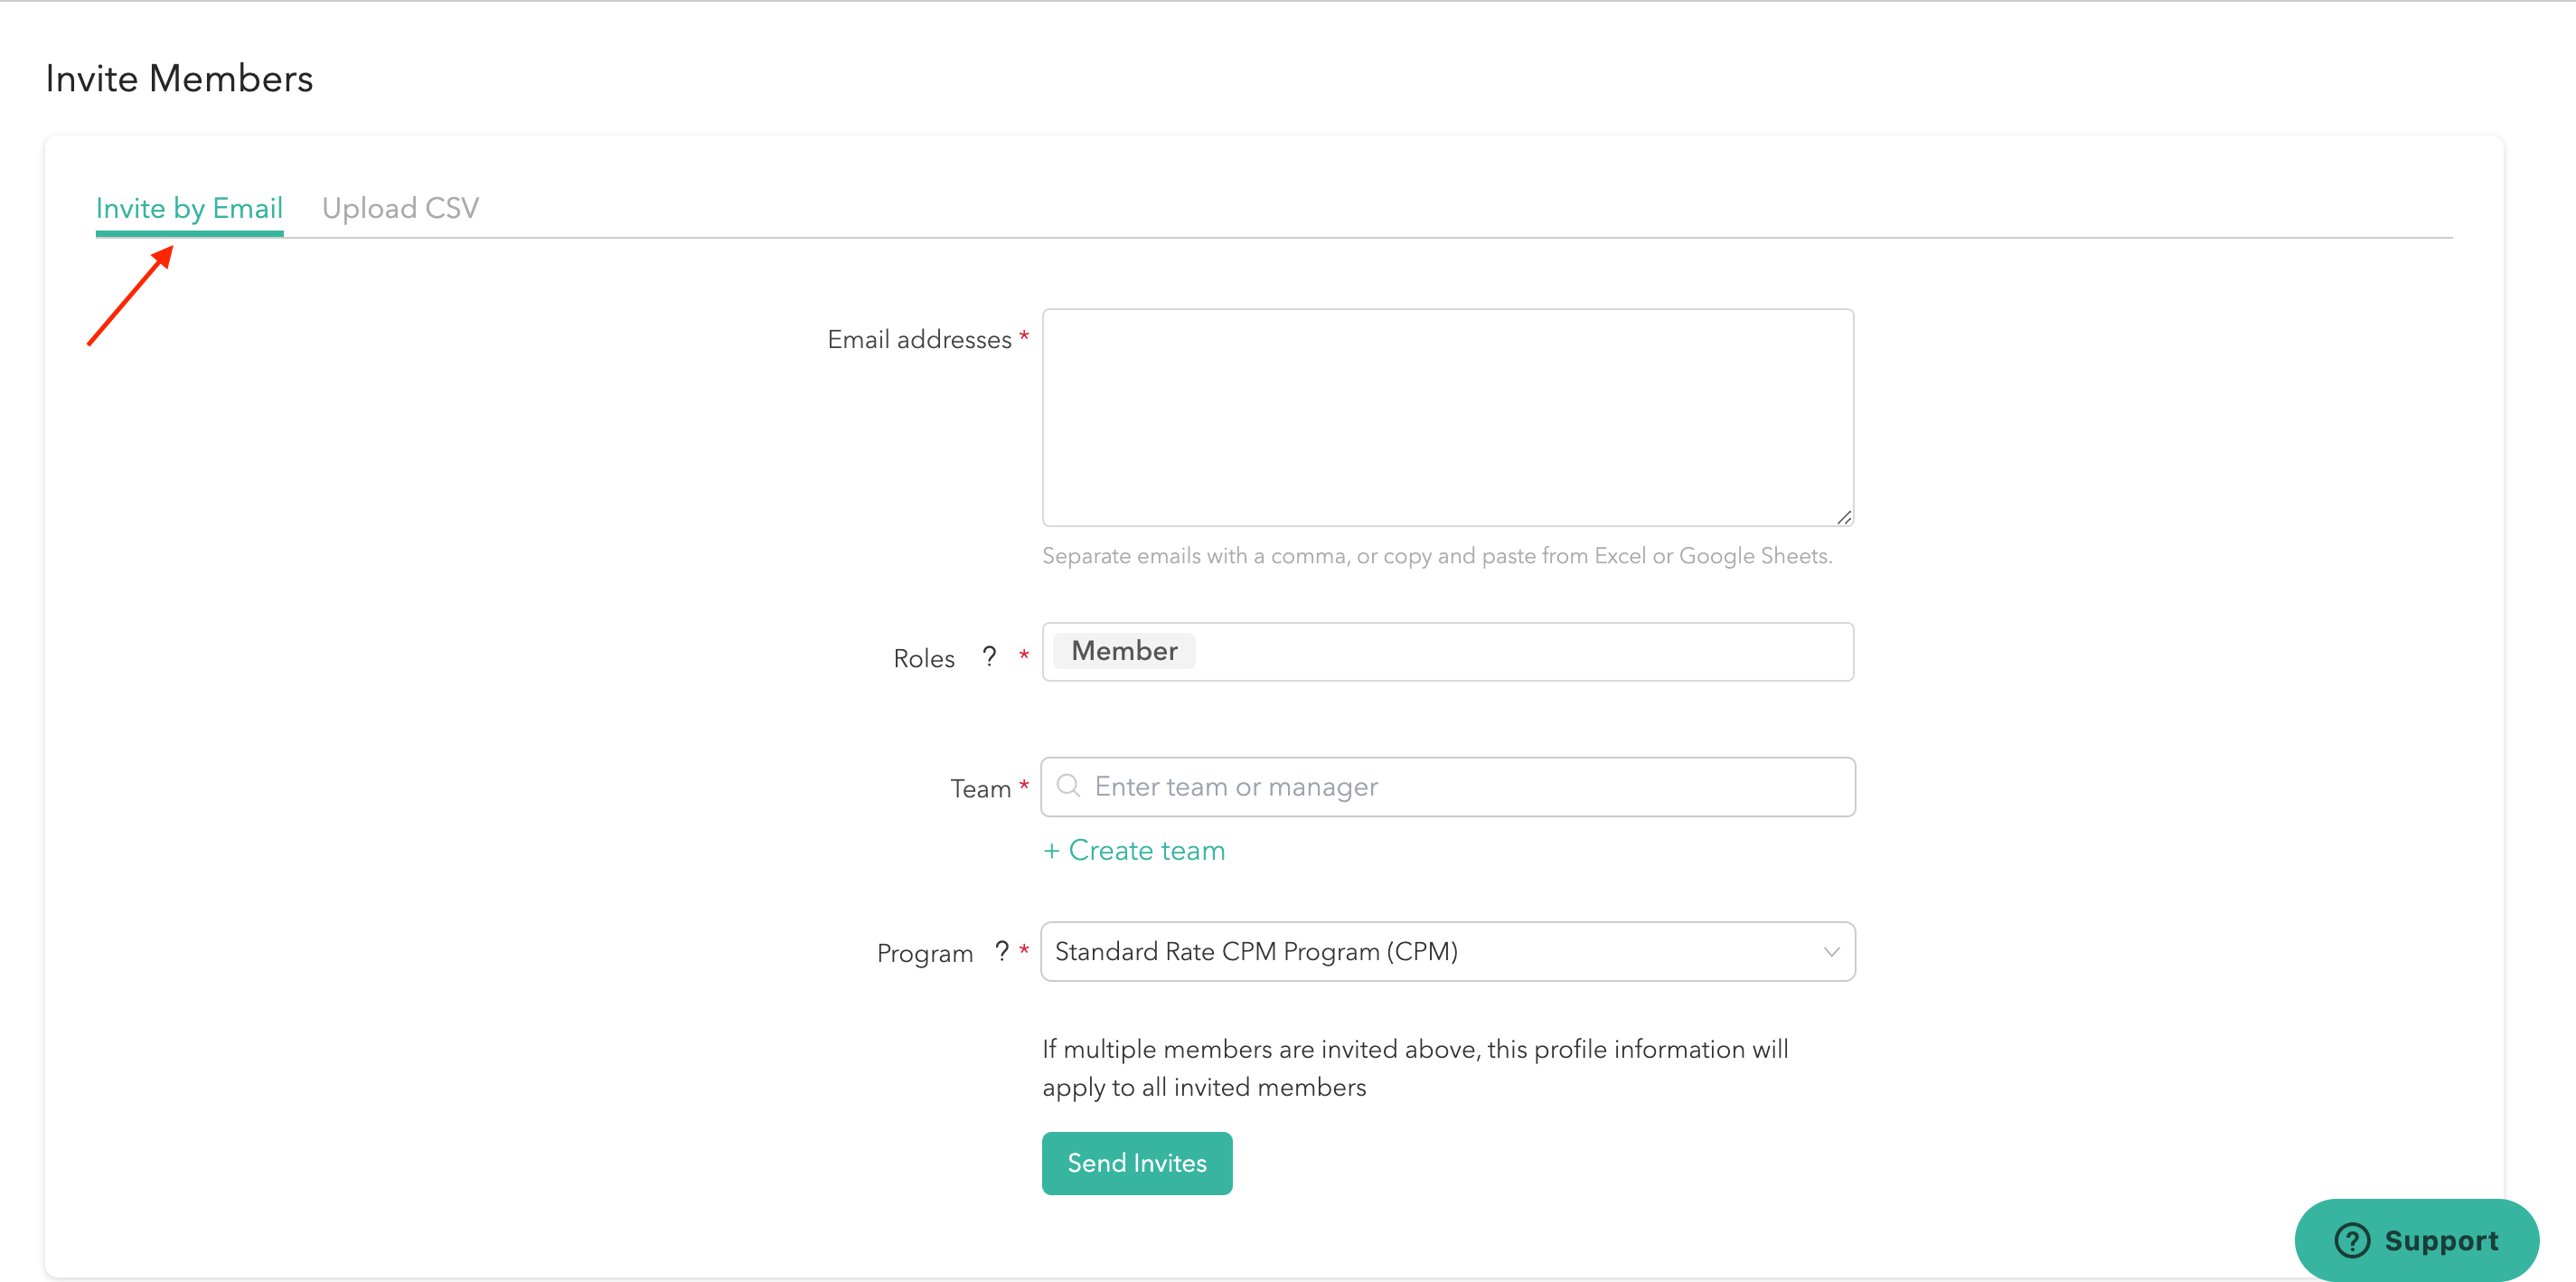
Task: Click into the Email addresses text area
Action: point(1447,416)
